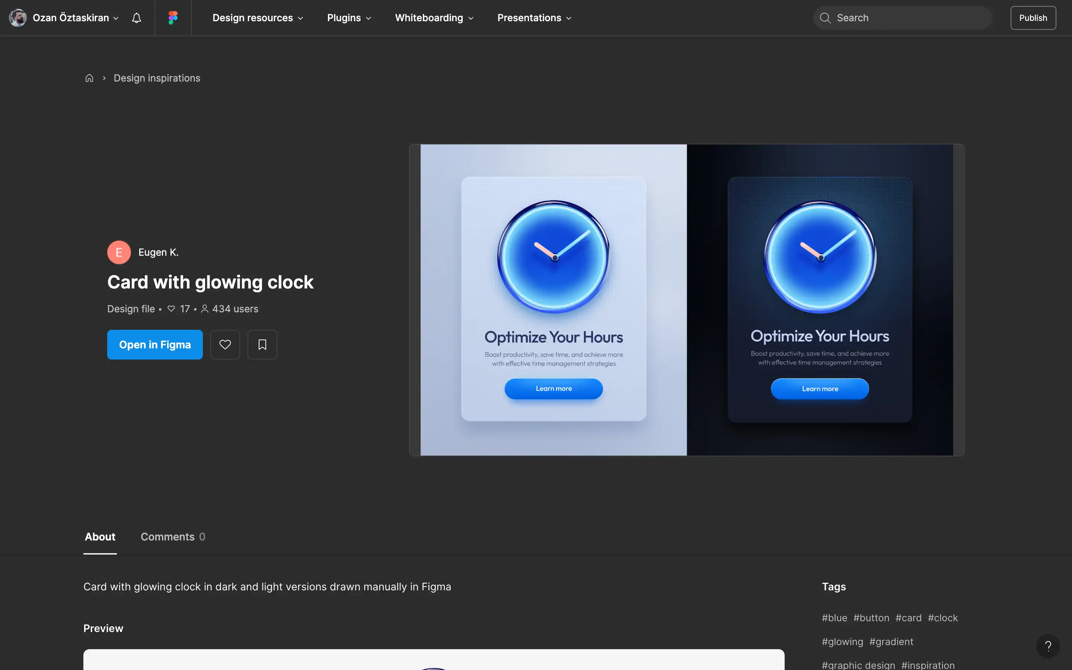Click the #clock tag

[x=942, y=618]
